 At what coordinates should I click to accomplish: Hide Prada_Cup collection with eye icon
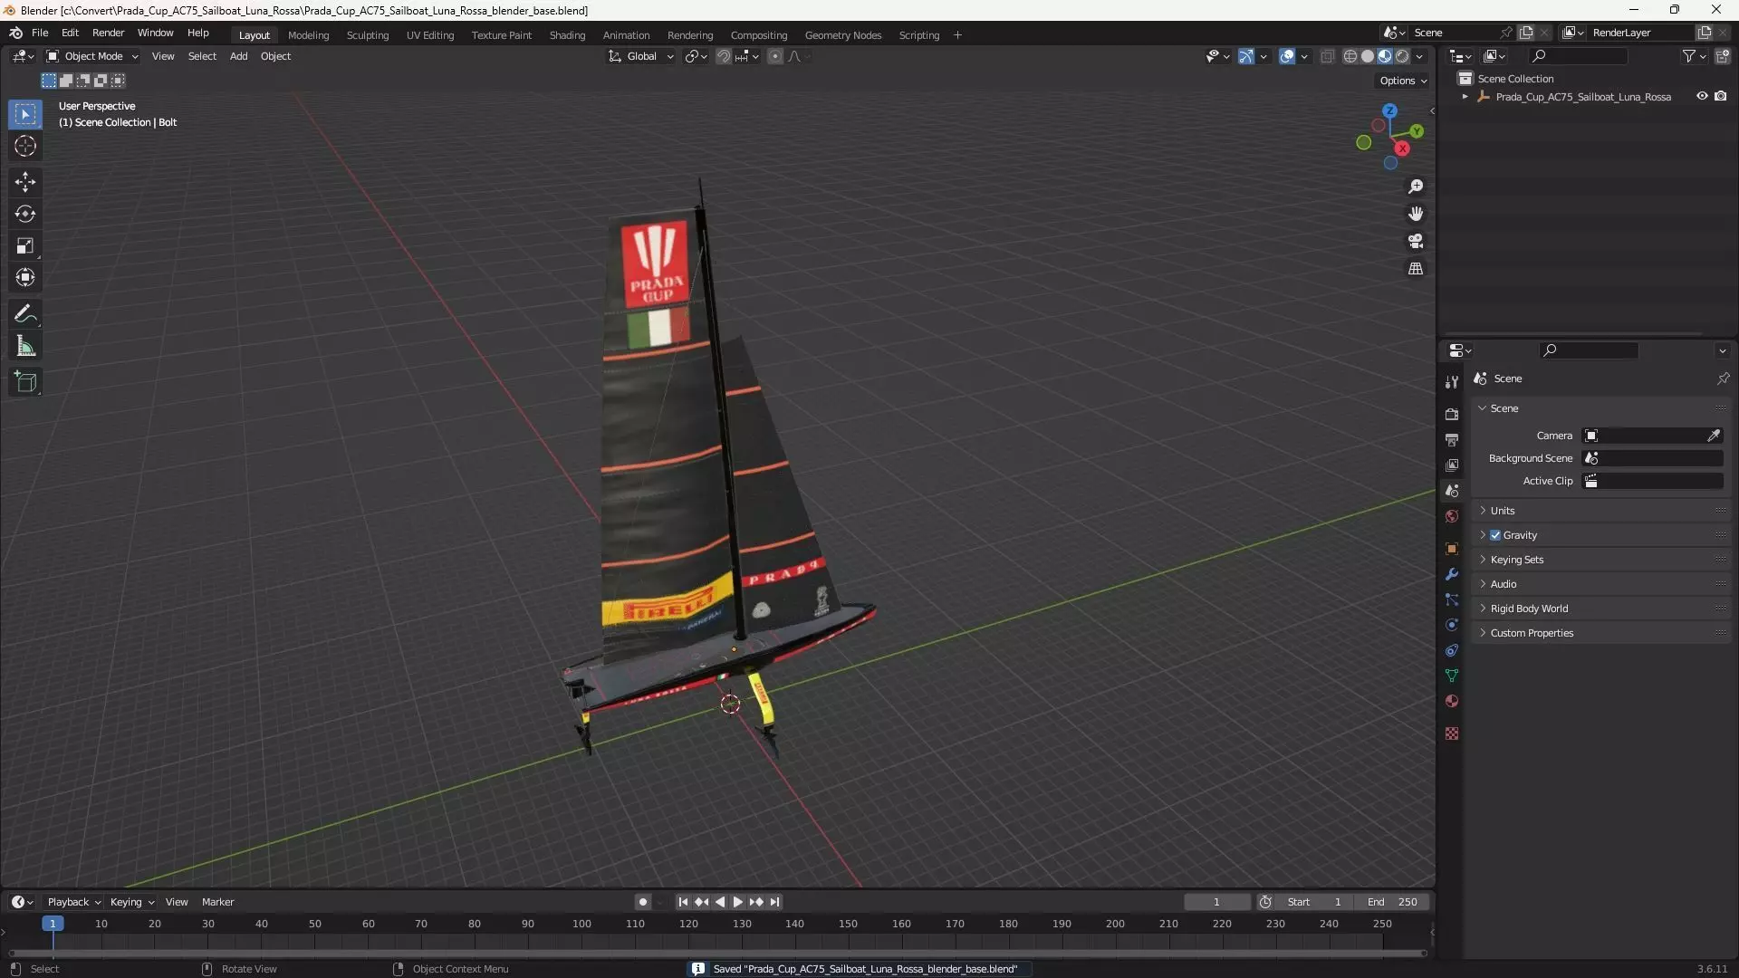(1702, 96)
